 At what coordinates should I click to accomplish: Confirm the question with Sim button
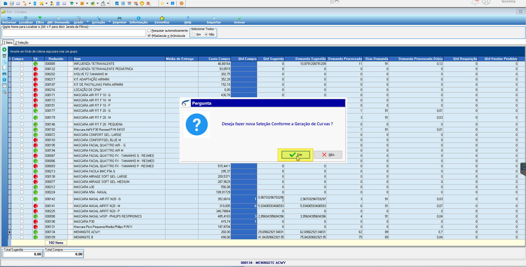pyautogui.click(x=296, y=155)
